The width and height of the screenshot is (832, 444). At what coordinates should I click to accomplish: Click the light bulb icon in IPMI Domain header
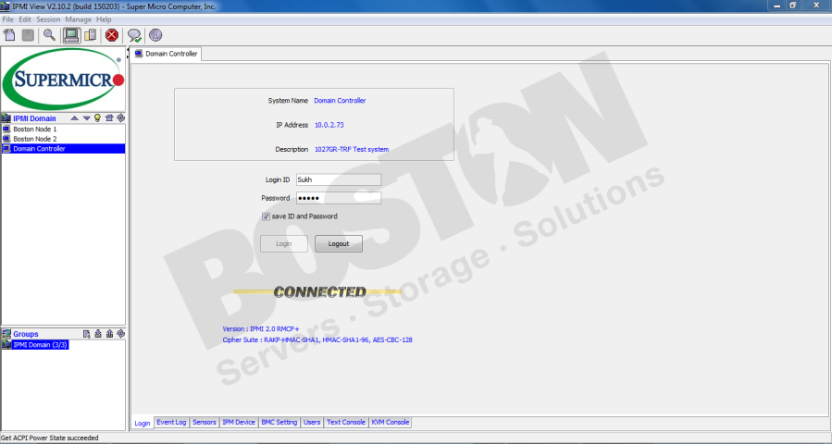(97, 117)
